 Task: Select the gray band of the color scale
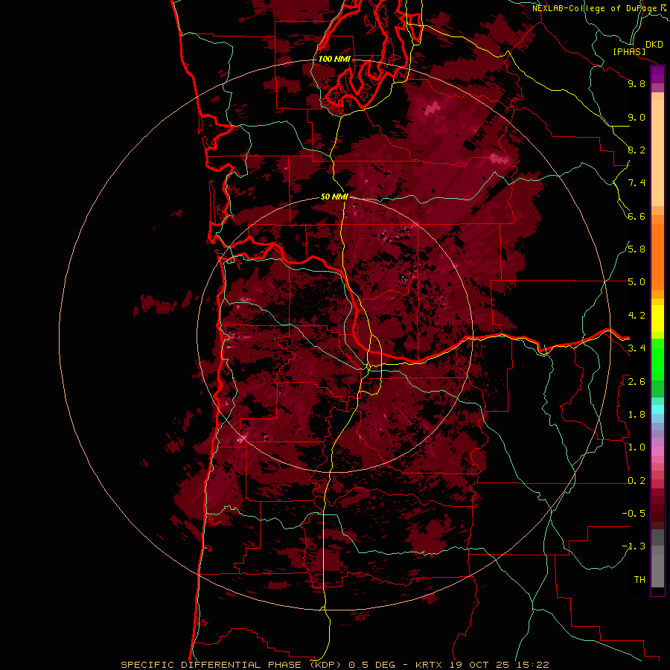(x=657, y=559)
